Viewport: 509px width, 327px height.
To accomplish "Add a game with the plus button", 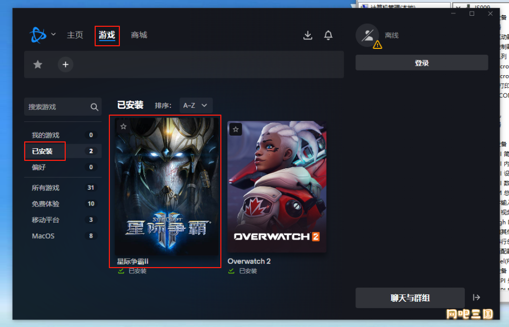I will click(66, 64).
